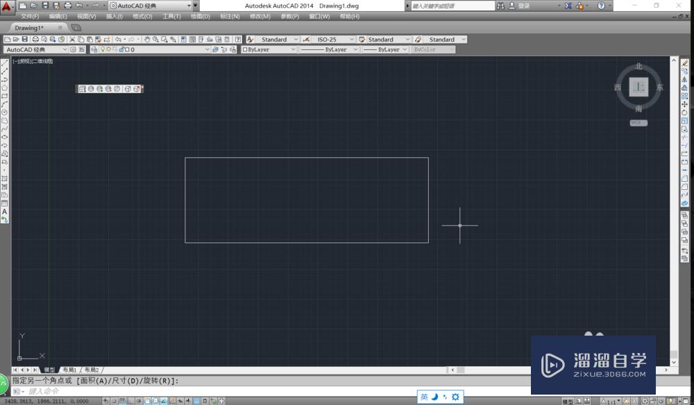Click the Plot printer icon in the quick access toolbar

[x=68, y=6]
